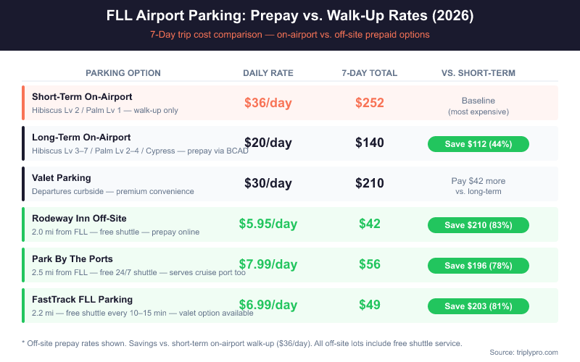Screen dimensions: 580x362
Task: Click the $5.95/day Rodeway rate
Action: (268, 224)
